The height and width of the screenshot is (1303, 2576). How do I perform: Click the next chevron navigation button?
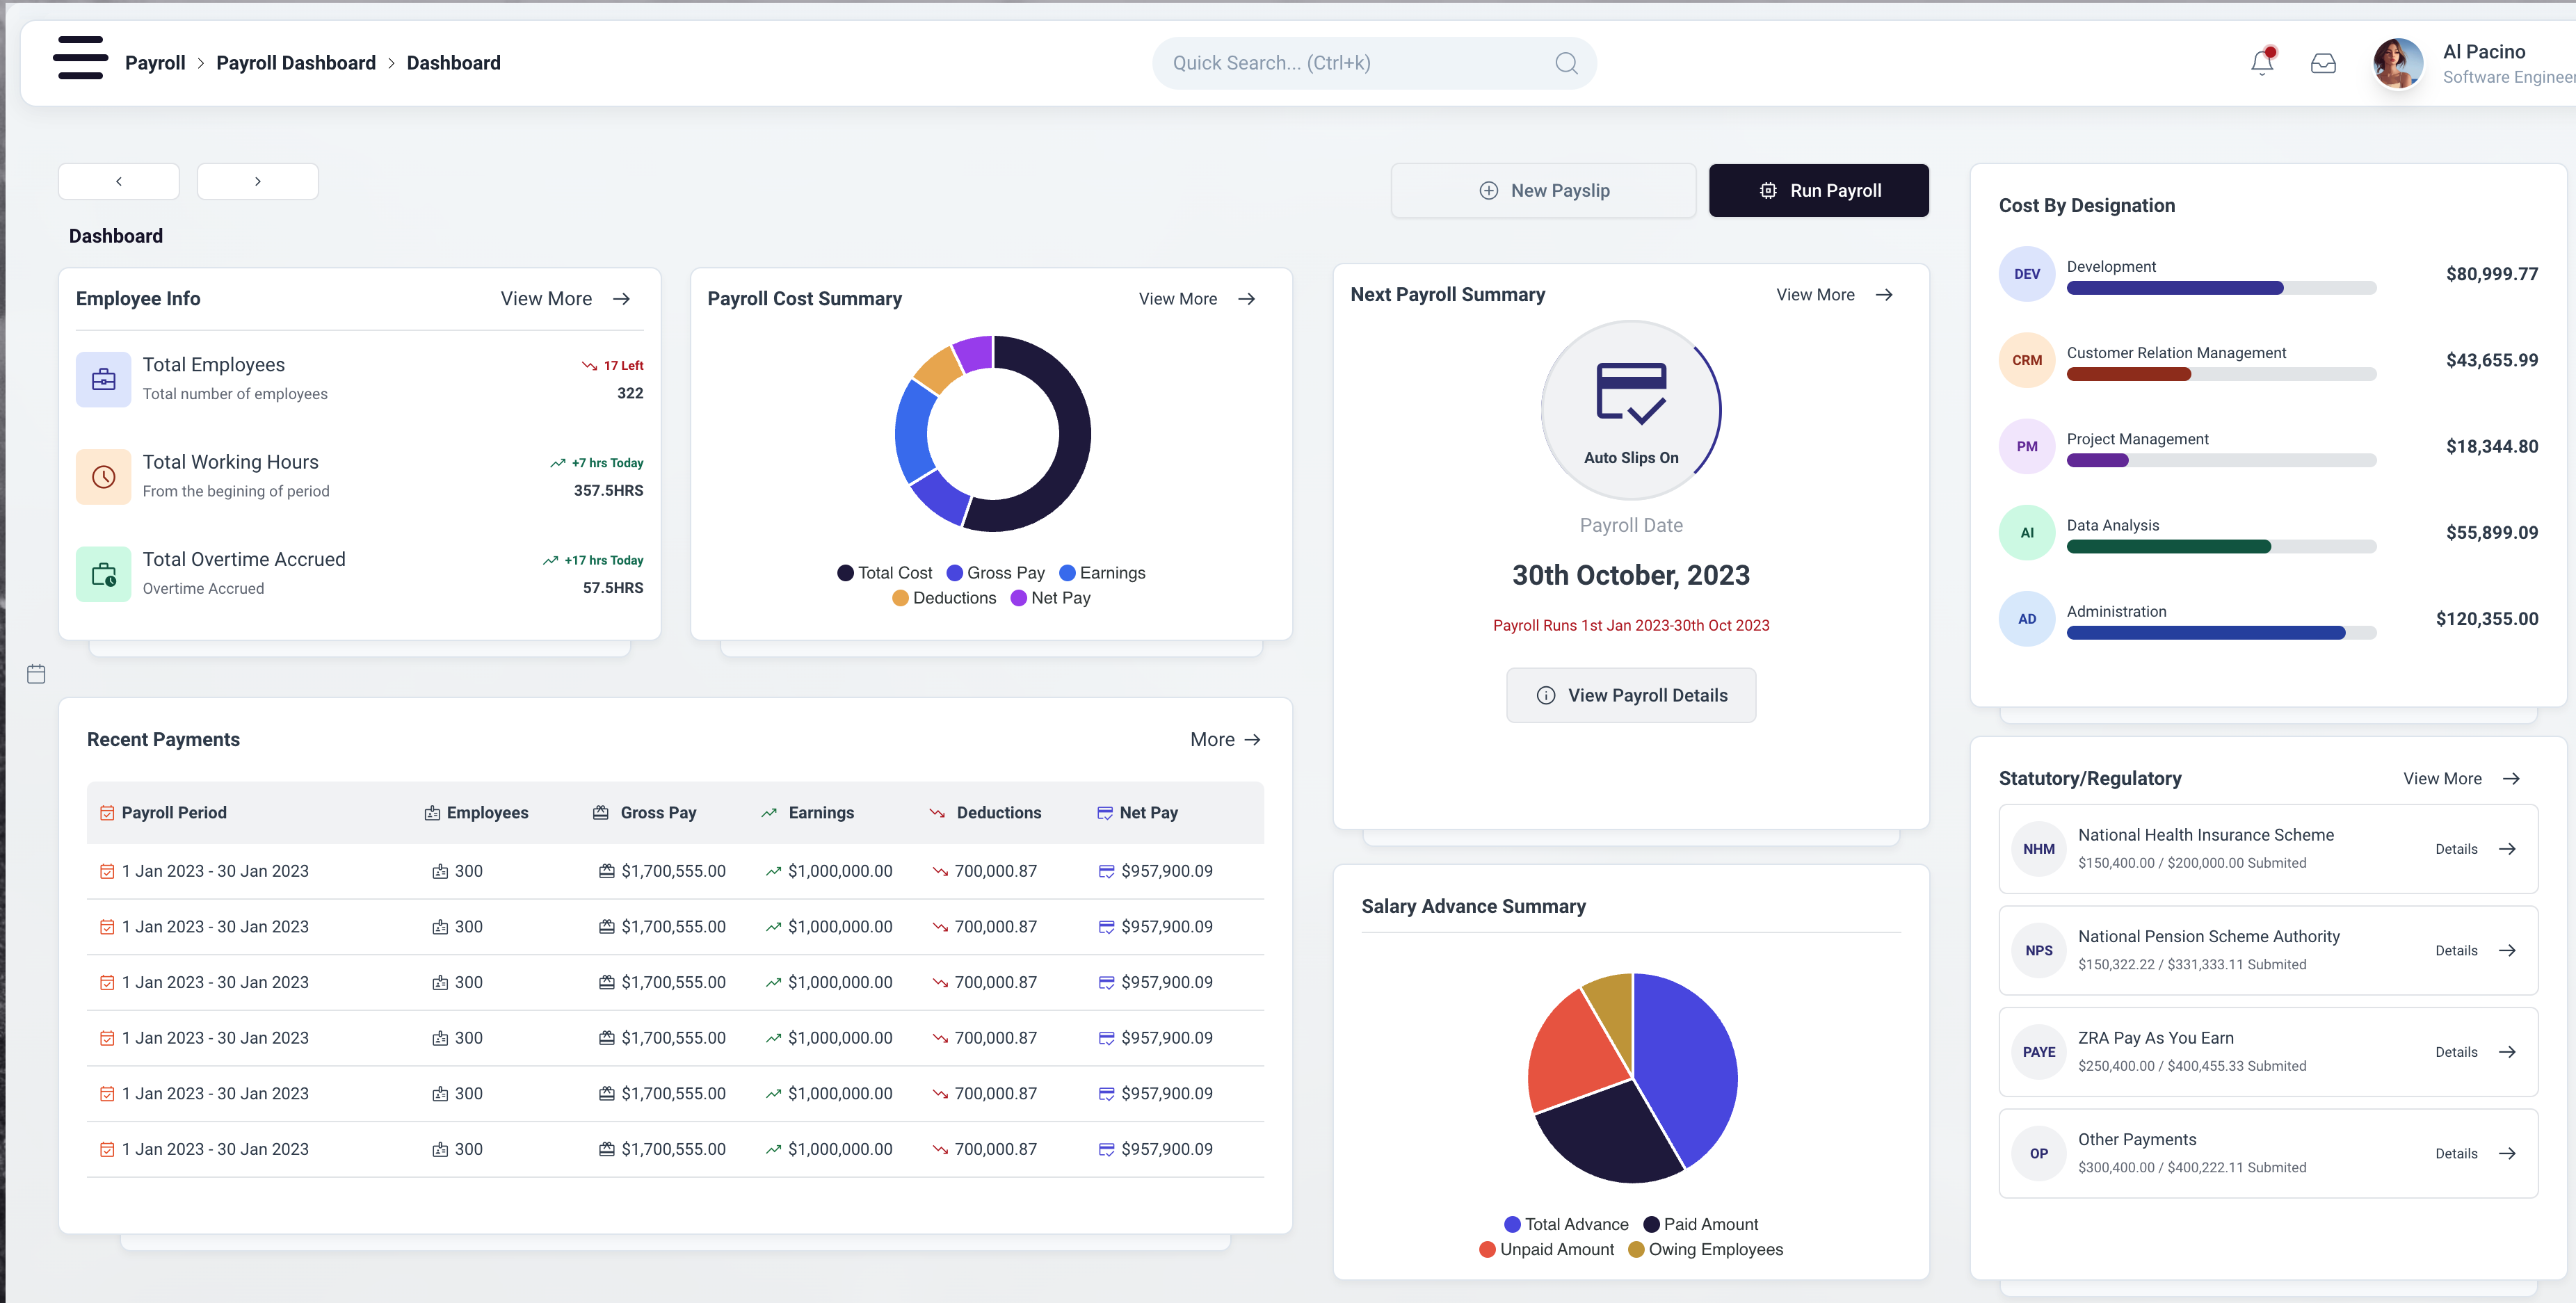[x=258, y=182]
